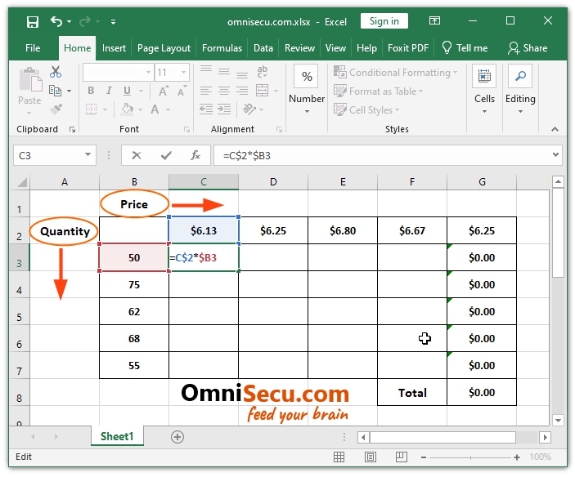Viewport: 575px width, 477px height.
Task: Switch to the Page Layout tab
Action: tap(164, 48)
